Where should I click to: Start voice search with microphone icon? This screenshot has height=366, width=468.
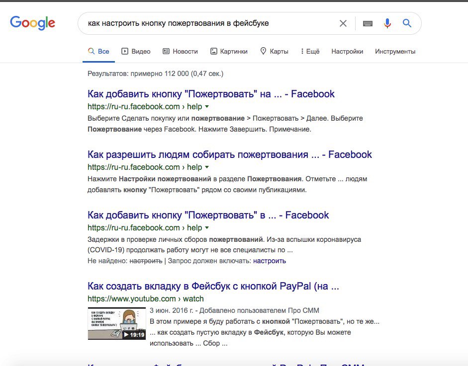(387, 23)
